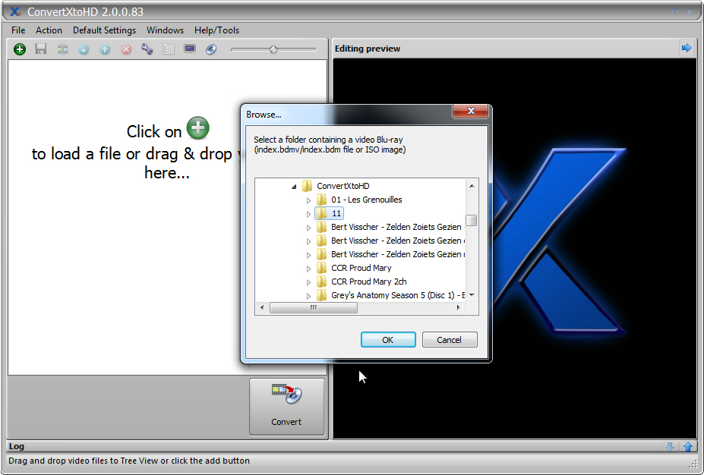Viewport: 704px width, 475px height.
Task: Open the File menu
Action: click(18, 30)
